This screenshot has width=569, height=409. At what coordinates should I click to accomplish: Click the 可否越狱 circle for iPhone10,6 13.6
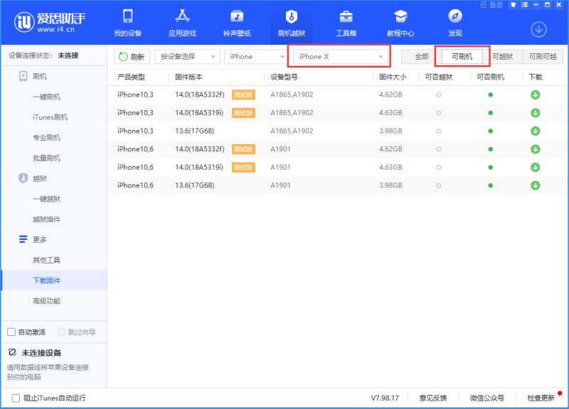click(439, 185)
